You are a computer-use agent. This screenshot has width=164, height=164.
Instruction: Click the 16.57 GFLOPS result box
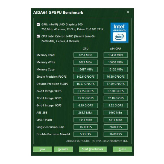pos(86,84)
